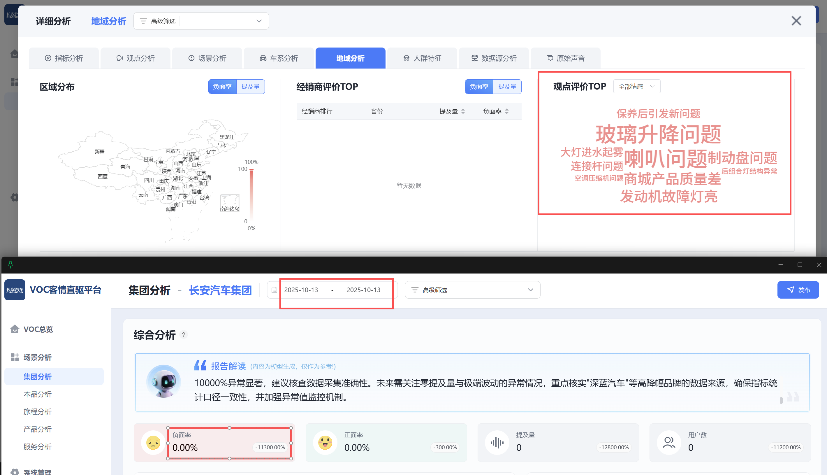The width and height of the screenshot is (827, 475).
Task: Click the Changan logo icon
Action: click(15, 290)
